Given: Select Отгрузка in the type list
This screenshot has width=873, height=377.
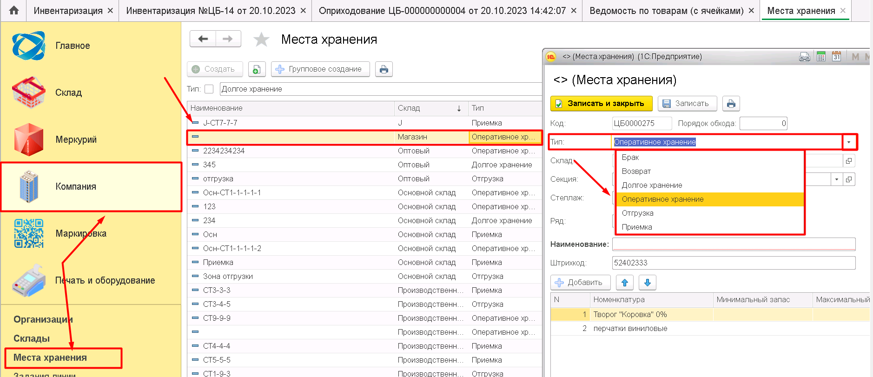Looking at the screenshot, I should tap(710, 213).
